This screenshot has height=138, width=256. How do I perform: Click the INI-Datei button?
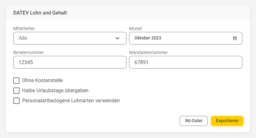tap(193, 121)
